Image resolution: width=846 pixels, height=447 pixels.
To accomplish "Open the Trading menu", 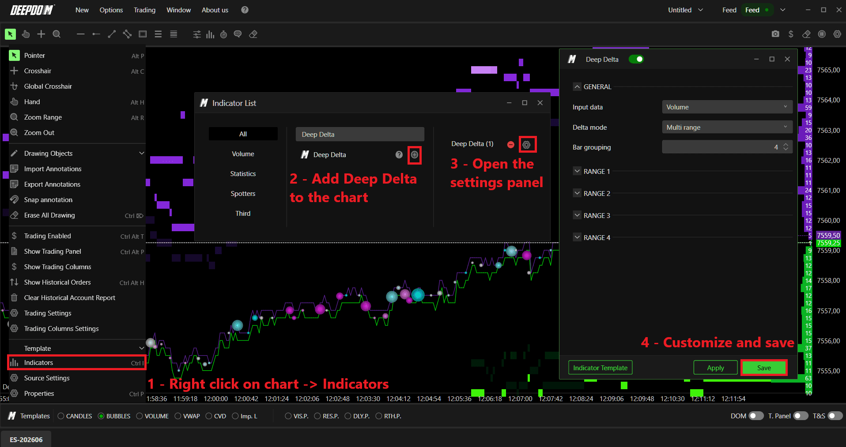I will pos(144,10).
